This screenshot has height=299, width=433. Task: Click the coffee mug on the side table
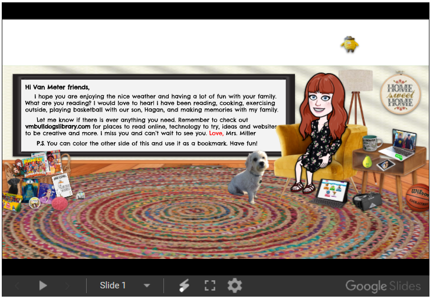pos(371,143)
